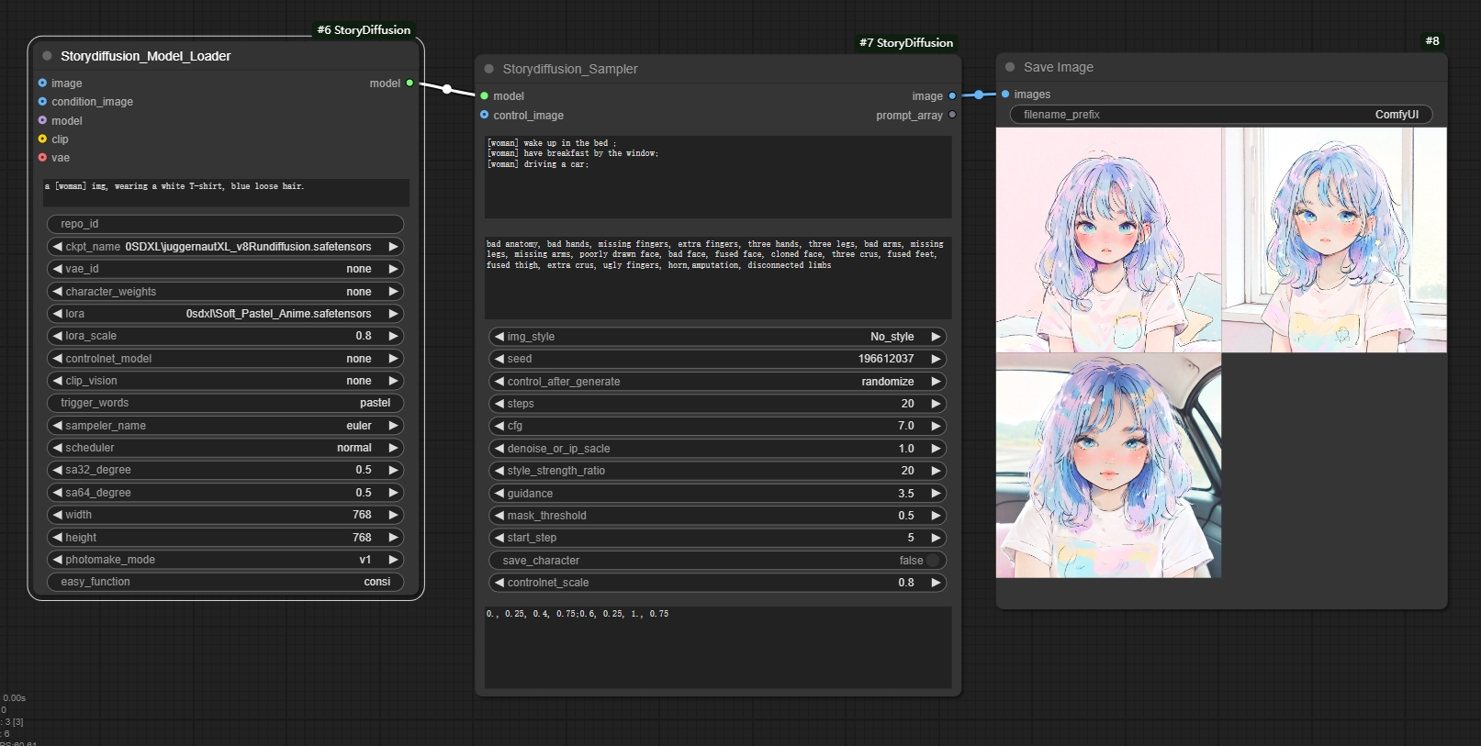Select the Save Image node title bar
1481x746 pixels.
point(1221,67)
